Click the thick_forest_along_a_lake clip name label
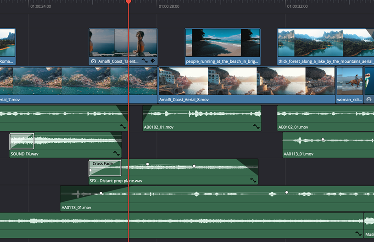Viewport: 374px width, 242px height. tap(325, 61)
